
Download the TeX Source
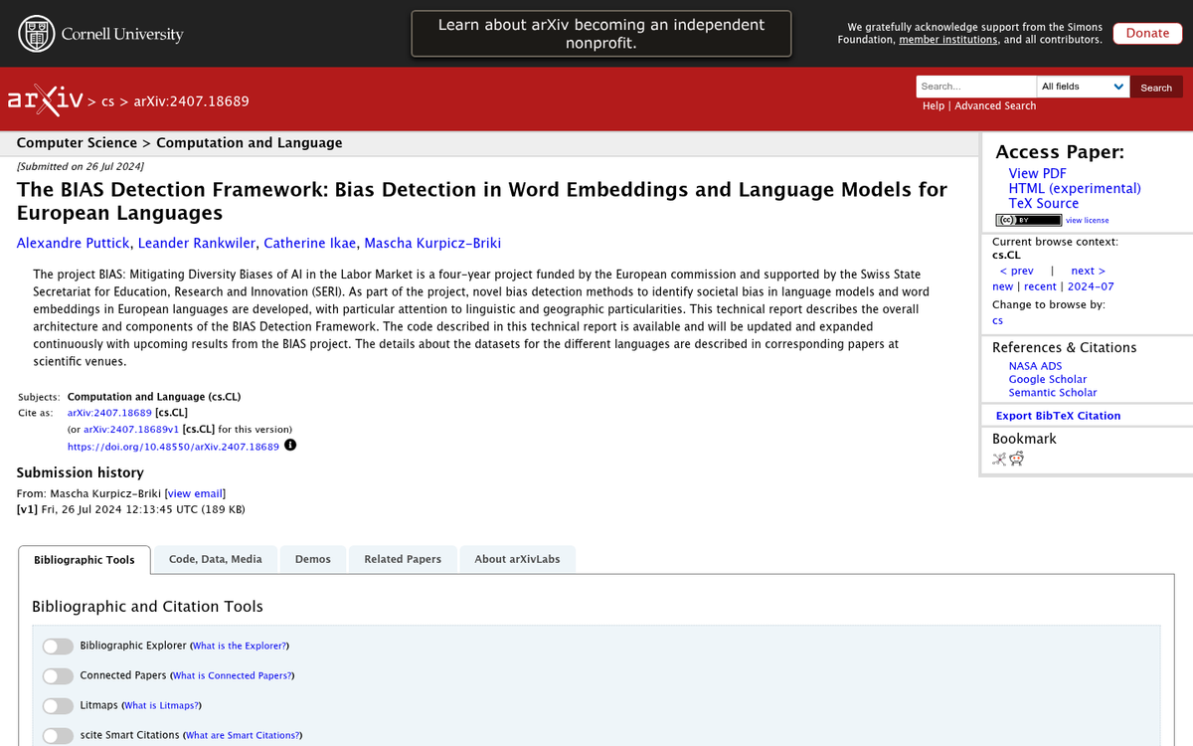[x=1043, y=203]
